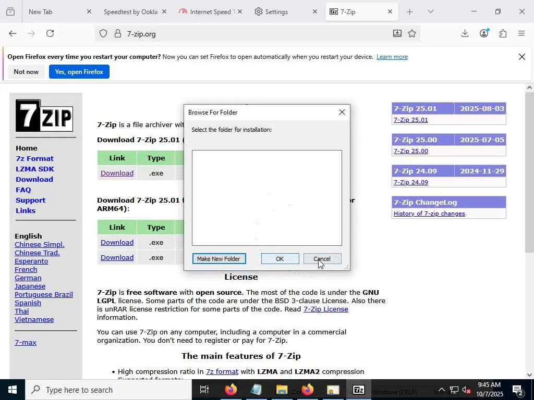Click the site padlock security icon
Image resolution: width=534 pixels, height=400 pixels.
tap(118, 34)
